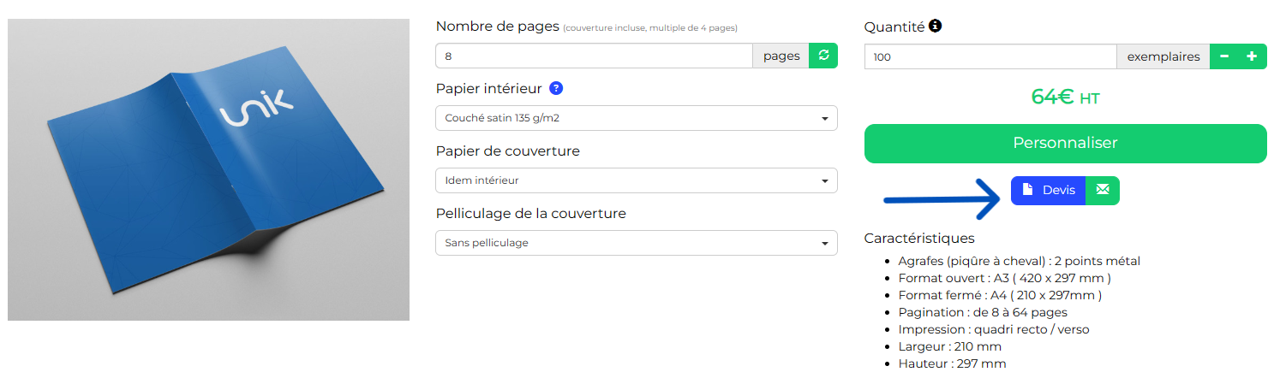Click the blue Devis button
Viewport: 1274px width, 372px height.
[1048, 190]
